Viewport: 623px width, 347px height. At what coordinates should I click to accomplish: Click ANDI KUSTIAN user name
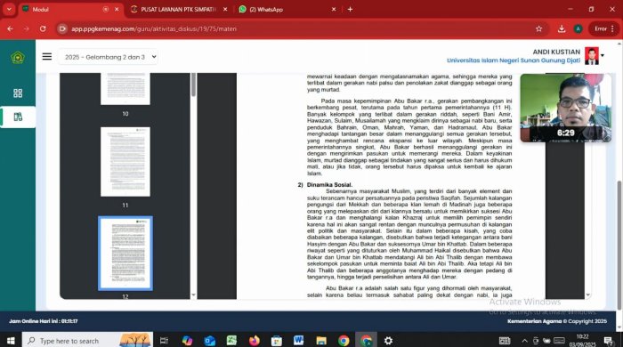tap(556, 52)
